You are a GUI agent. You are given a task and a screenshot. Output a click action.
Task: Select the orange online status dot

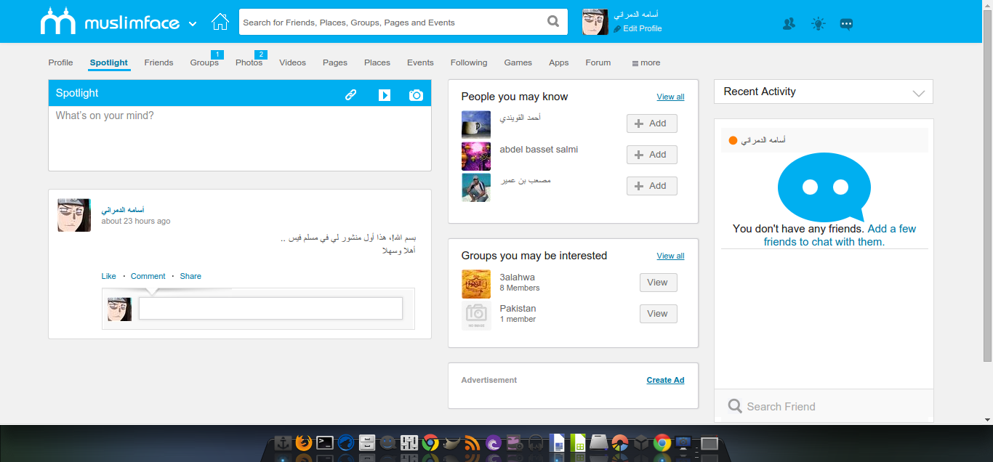[x=732, y=139]
